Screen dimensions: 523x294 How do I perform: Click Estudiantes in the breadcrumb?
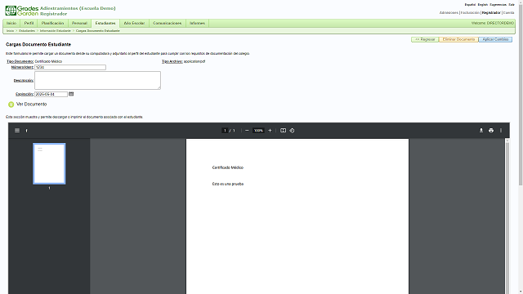27,31
